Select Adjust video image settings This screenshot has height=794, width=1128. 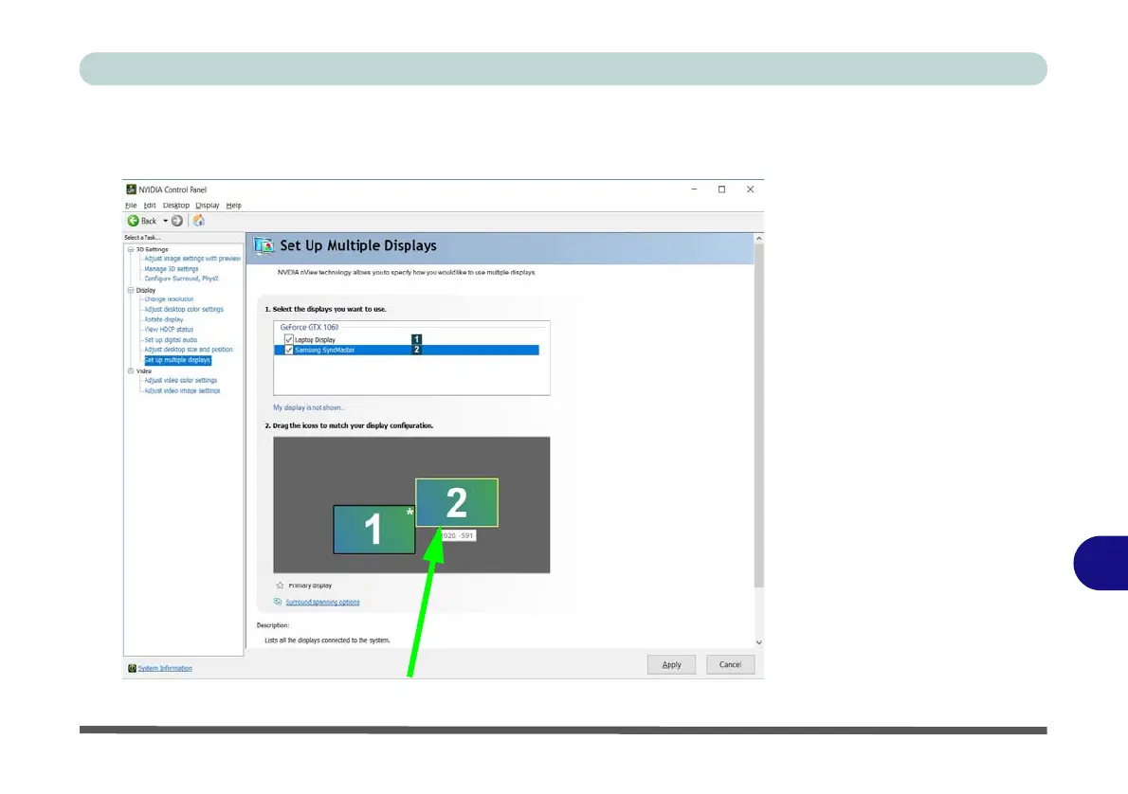[182, 391]
